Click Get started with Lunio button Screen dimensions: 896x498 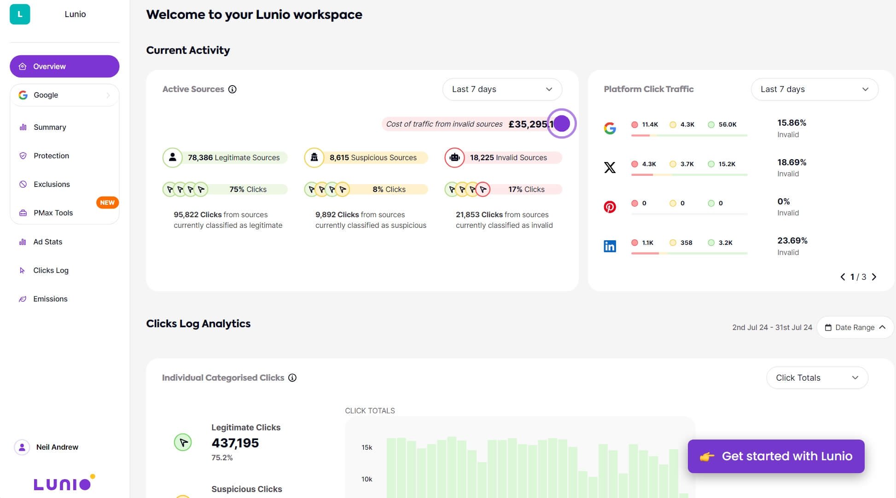776,456
